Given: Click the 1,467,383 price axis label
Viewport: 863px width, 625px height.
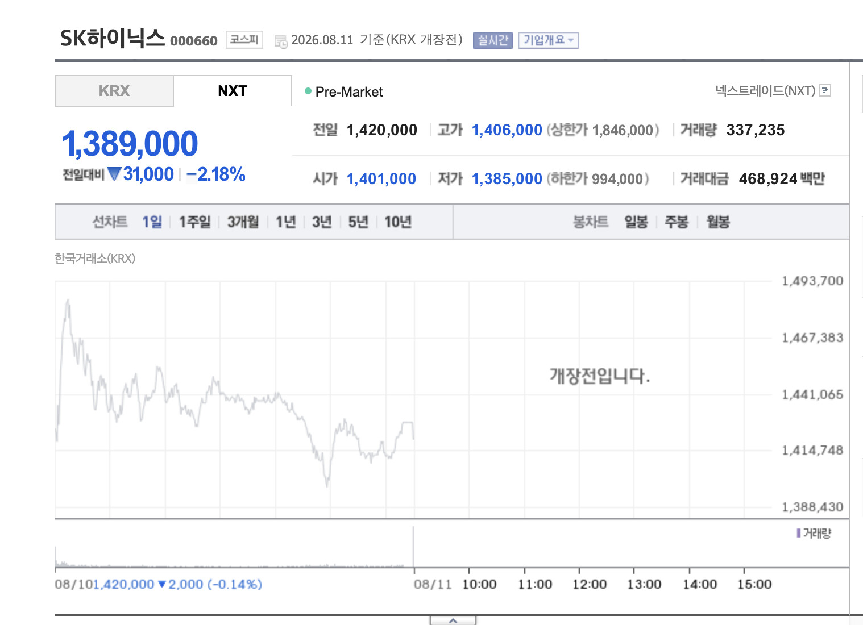Looking at the screenshot, I should (x=812, y=338).
